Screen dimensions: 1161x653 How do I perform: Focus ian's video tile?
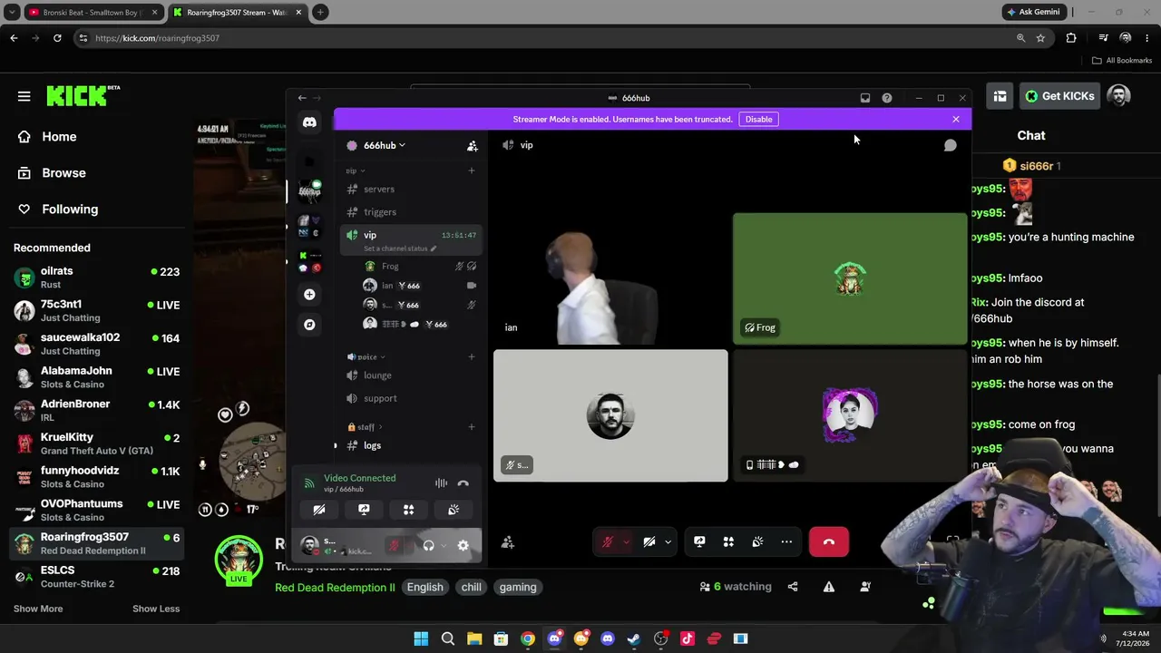[x=610, y=278]
